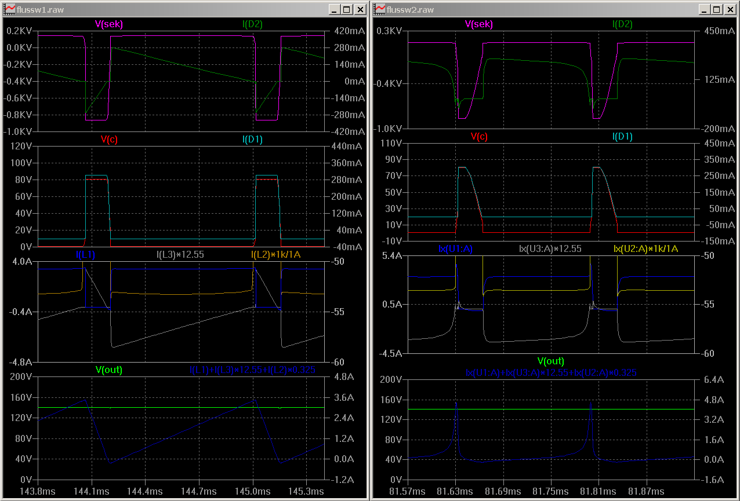Select V(c) trace label in flussw2.raw
This screenshot has width=740, height=501.
(x=479, y=137)
